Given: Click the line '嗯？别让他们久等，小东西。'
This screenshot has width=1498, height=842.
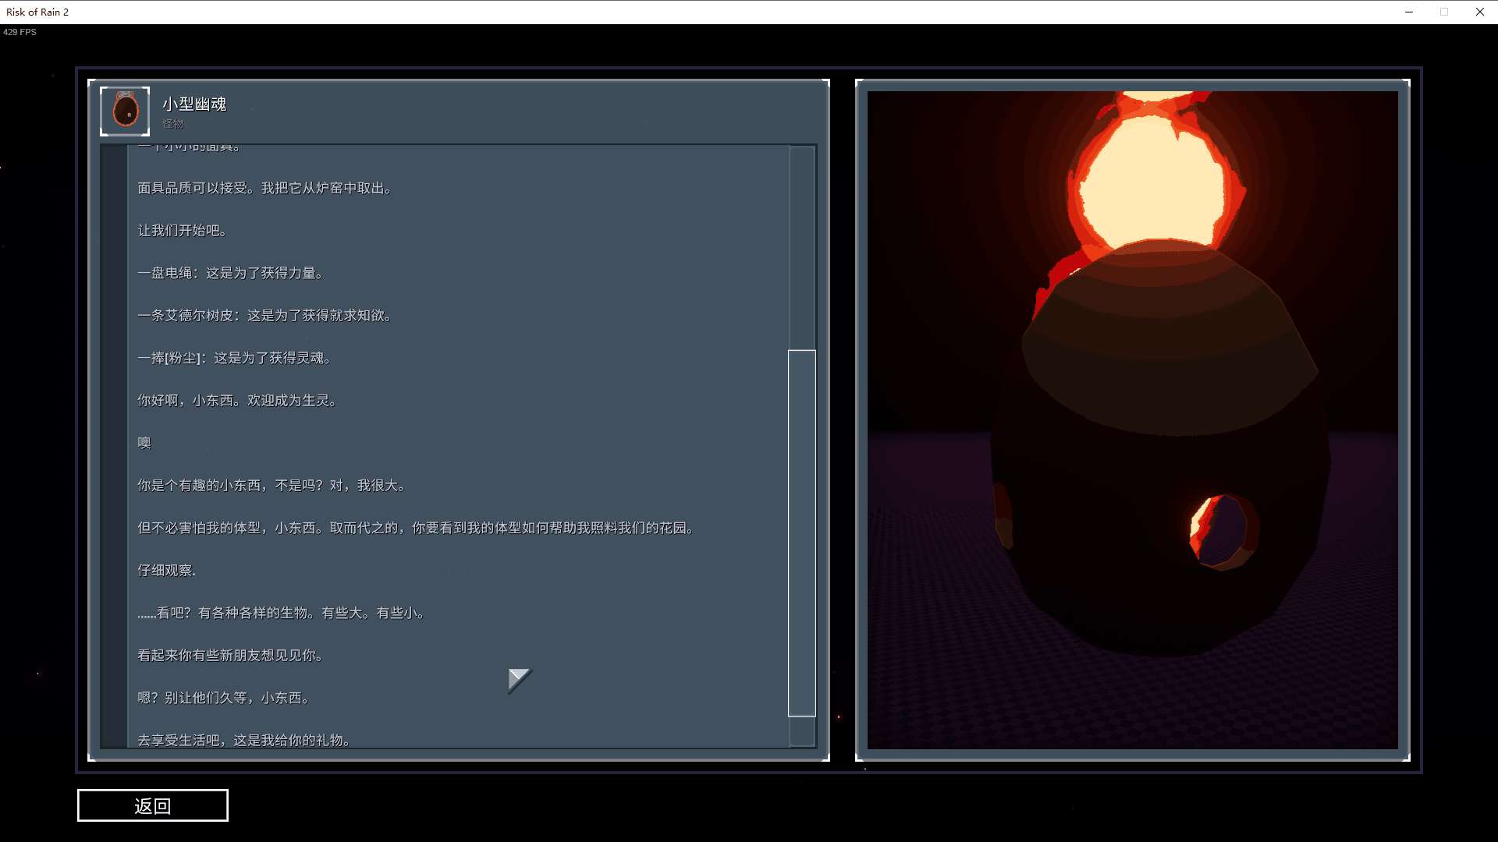Looking at the screenshot, I should click(x=225, y=698).
